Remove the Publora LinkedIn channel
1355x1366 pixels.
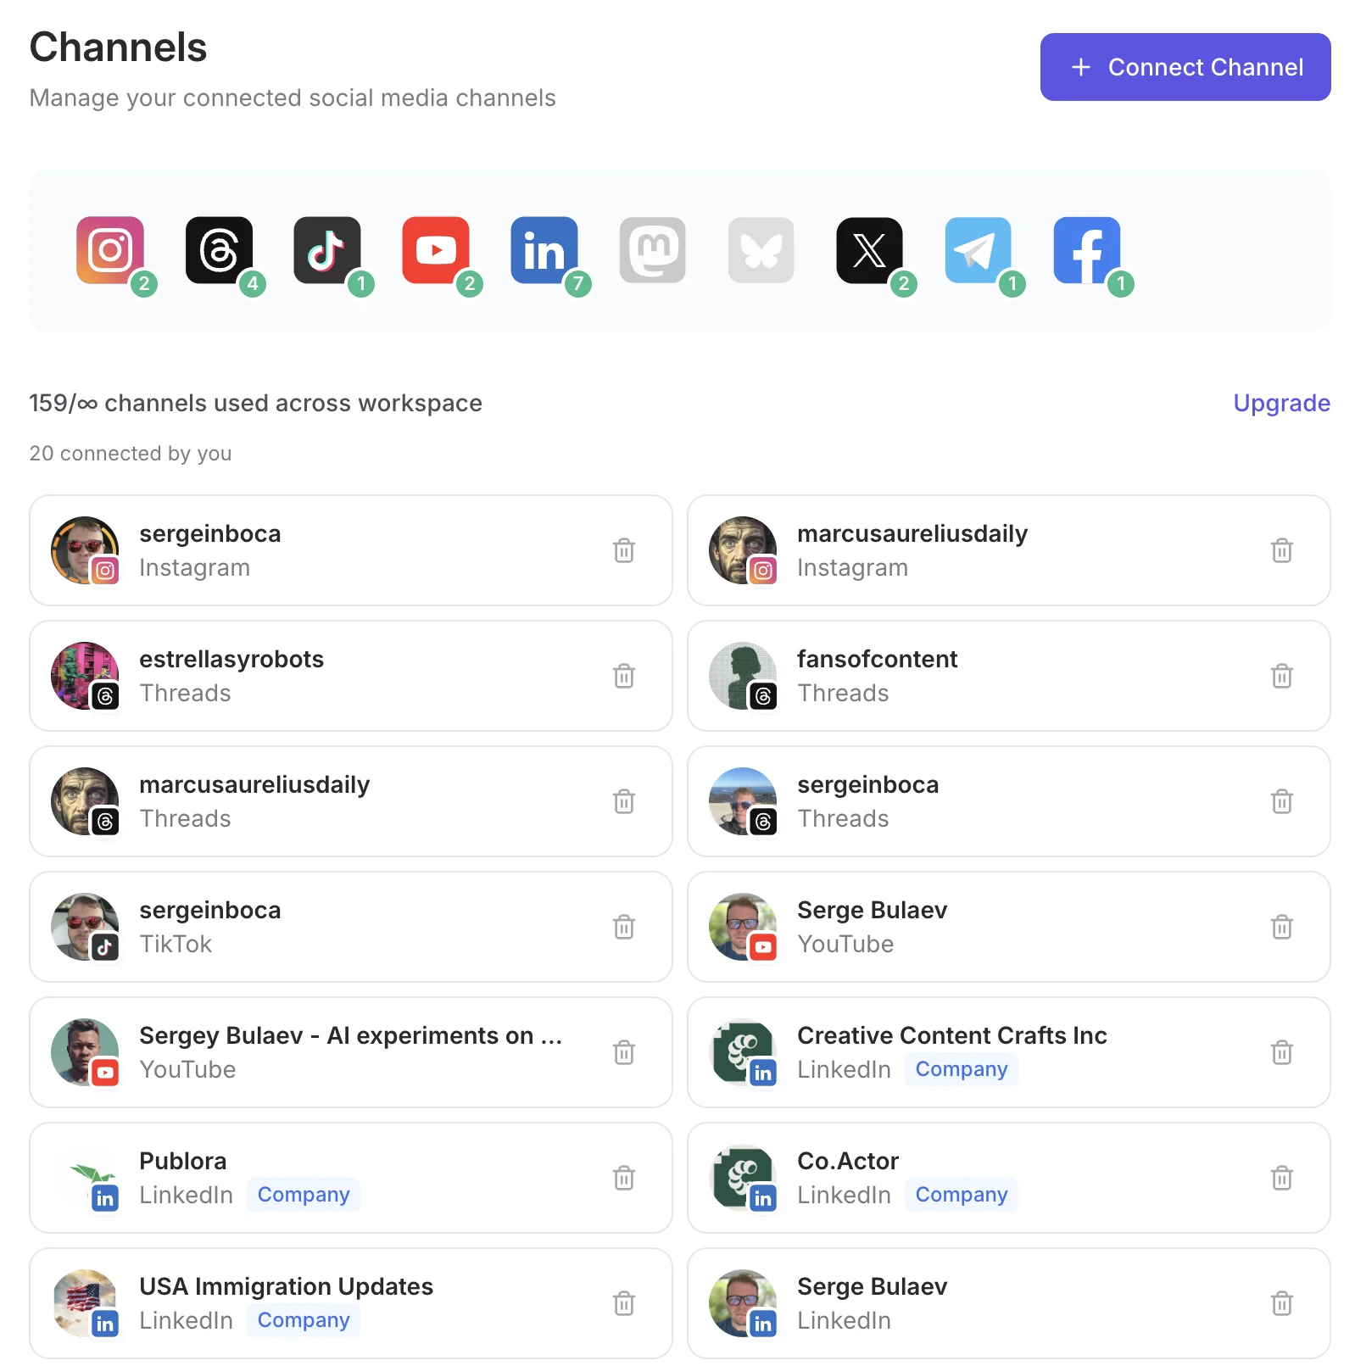click(x=624, y=1178)
